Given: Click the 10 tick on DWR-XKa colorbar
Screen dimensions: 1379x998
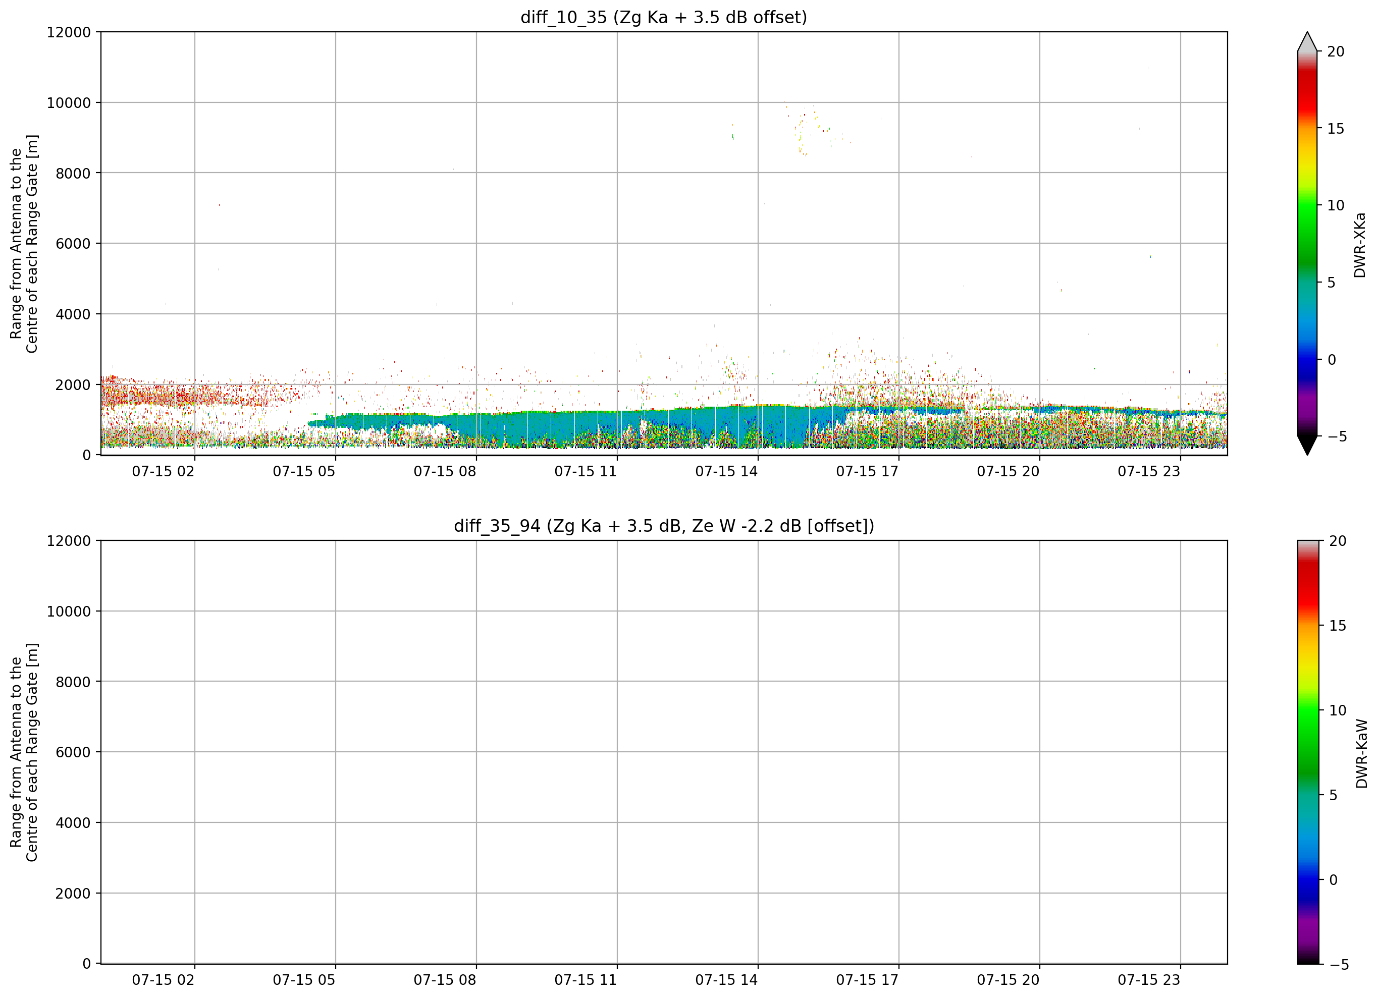Looking at the screenshot, I should (x=1335, y=205).
